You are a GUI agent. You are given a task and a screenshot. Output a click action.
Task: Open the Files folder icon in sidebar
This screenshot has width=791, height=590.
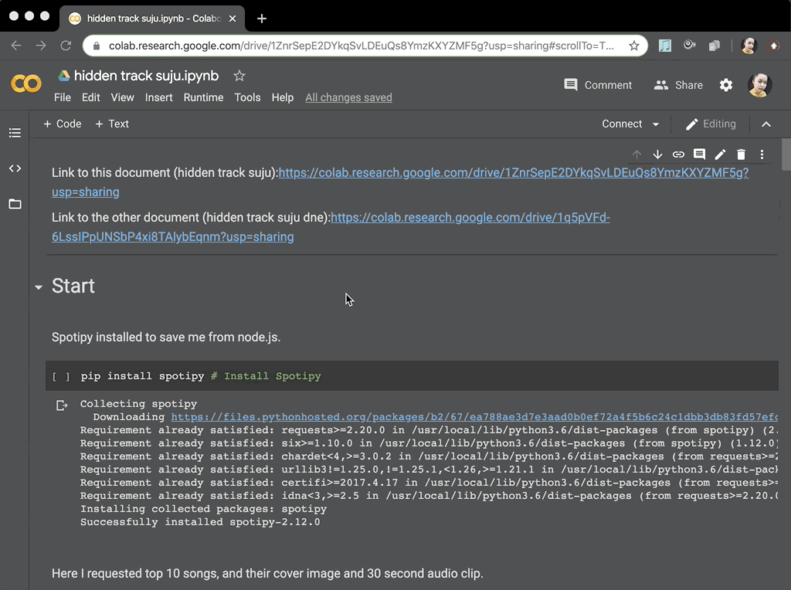(x=15, y=204)
